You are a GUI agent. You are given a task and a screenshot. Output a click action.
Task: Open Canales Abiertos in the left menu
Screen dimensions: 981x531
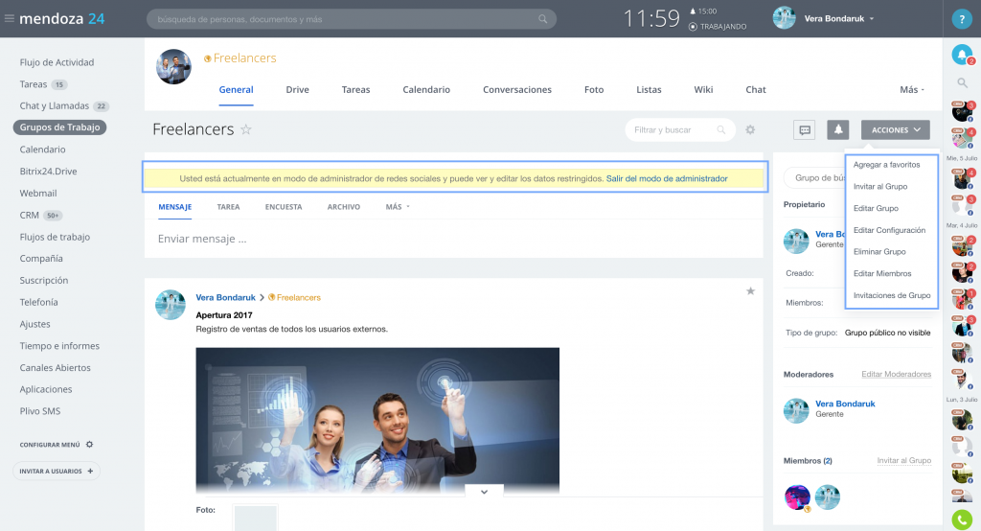tap(55, 367)
